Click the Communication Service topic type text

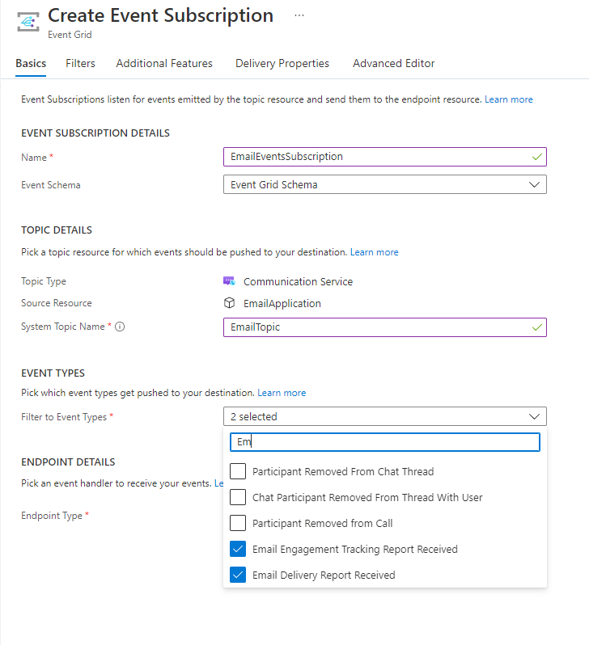click(x=299, y=282)
